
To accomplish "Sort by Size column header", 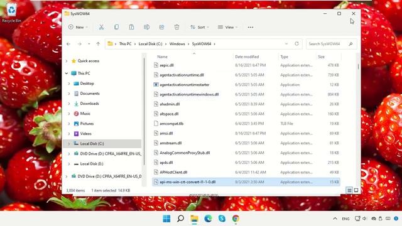I will pyautogui.click(x=321, y=57).
